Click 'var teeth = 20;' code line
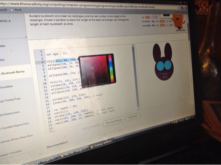Viewport: 221px width, 165px height. 65,108
